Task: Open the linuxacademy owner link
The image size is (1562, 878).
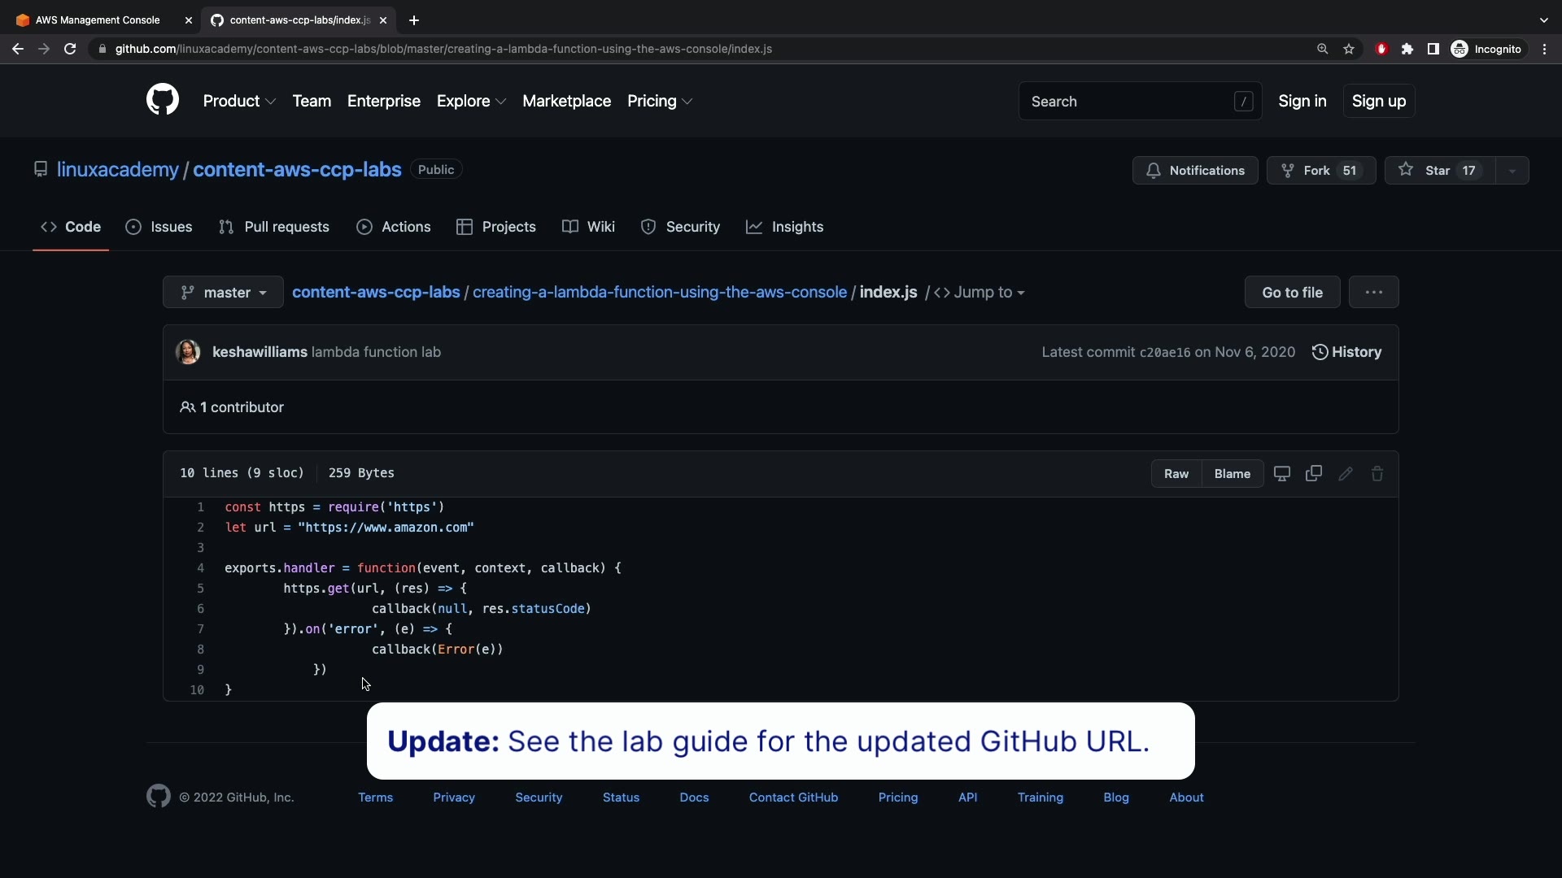Action: (118, 170)
